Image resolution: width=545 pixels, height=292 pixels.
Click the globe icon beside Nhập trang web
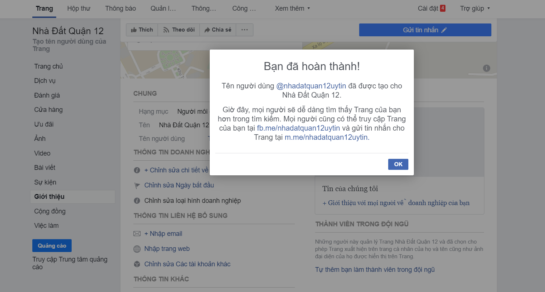coord(137,249)
